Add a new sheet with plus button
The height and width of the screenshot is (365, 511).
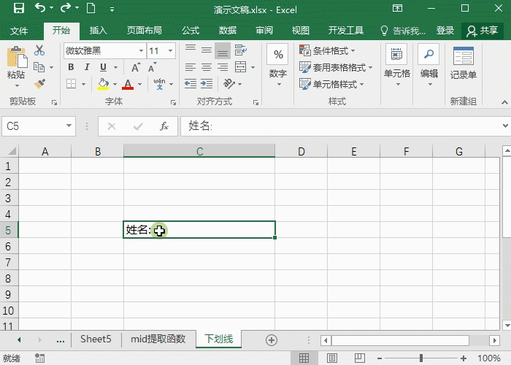point(272,340)
